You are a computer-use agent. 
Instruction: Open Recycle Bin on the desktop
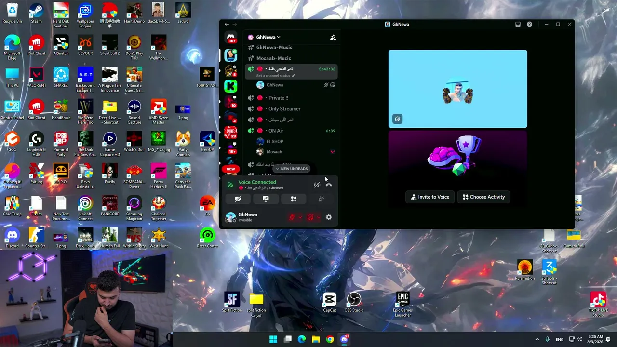point(12,13)
